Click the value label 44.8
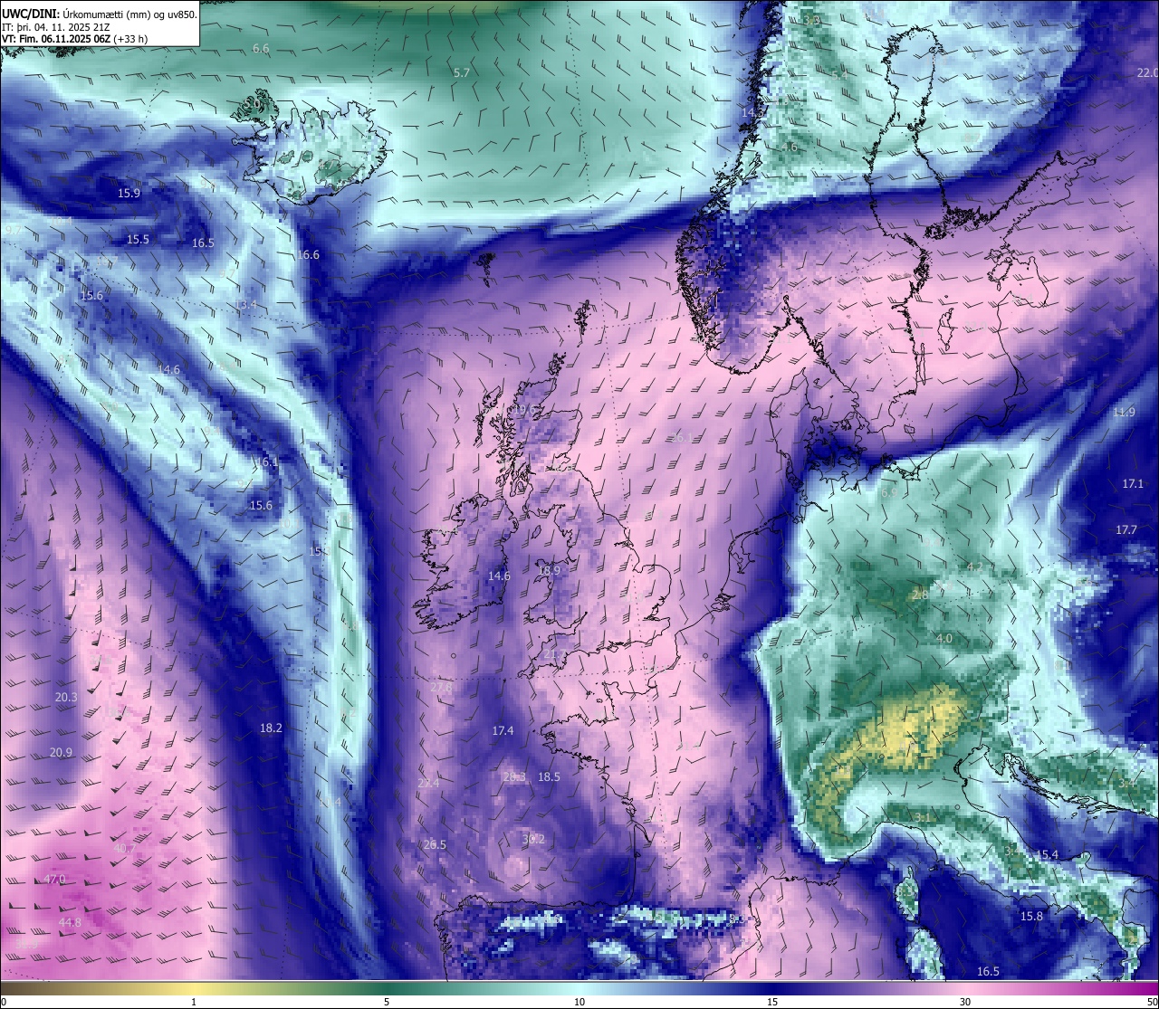 tap(70, 923)
